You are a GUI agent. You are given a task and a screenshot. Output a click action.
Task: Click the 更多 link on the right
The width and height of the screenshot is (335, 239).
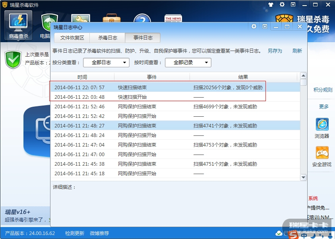tap(324, 107)
